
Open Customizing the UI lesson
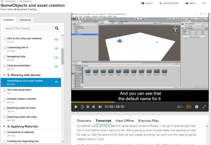point(17,47)
